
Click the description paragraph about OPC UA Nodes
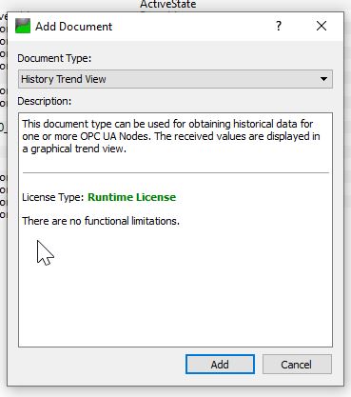point(171,136)
